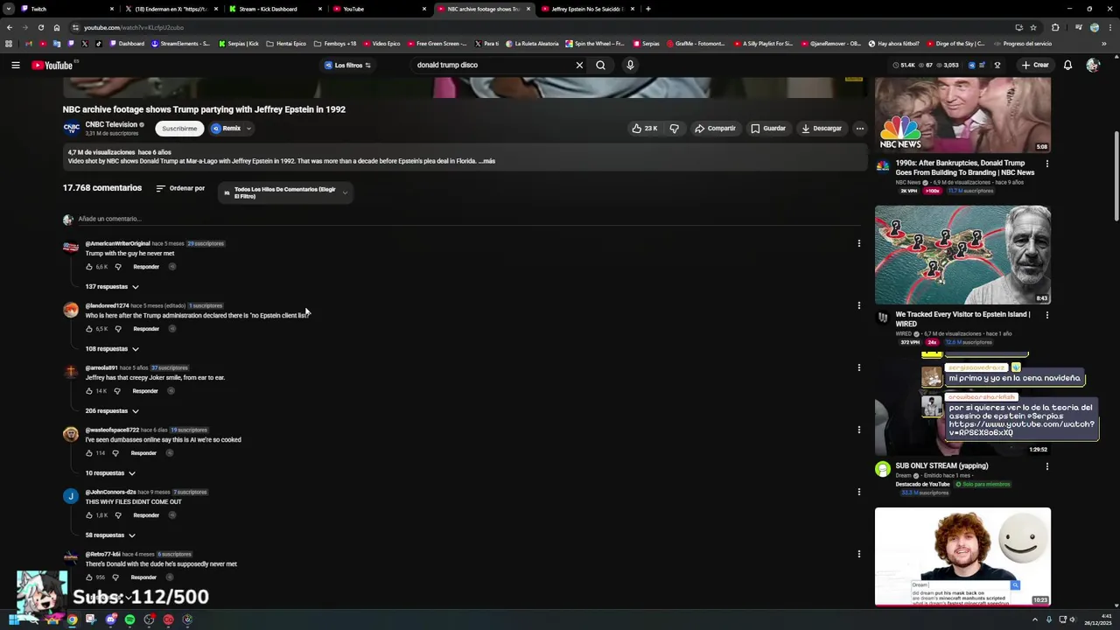Open the Ordenar por sort menu
Screen dimensions: 1120x630
[x=180, y=188]
